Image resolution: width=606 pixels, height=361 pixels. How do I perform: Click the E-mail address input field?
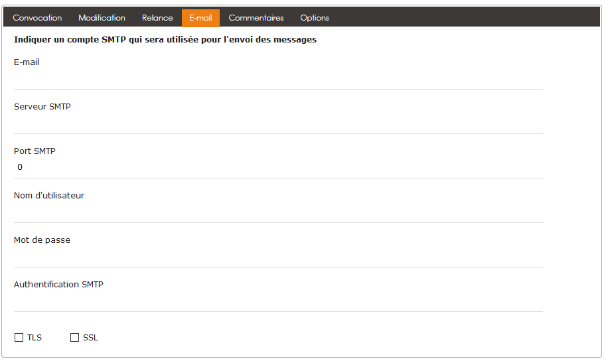coord(278,79)
